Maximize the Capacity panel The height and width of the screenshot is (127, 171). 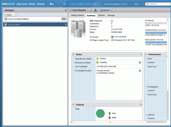141,105
